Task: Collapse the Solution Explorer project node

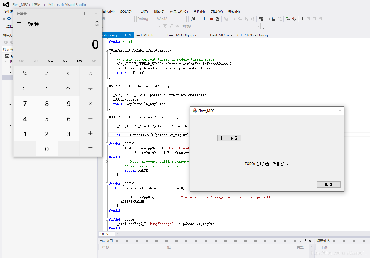Action: click(x=6, y=62)
